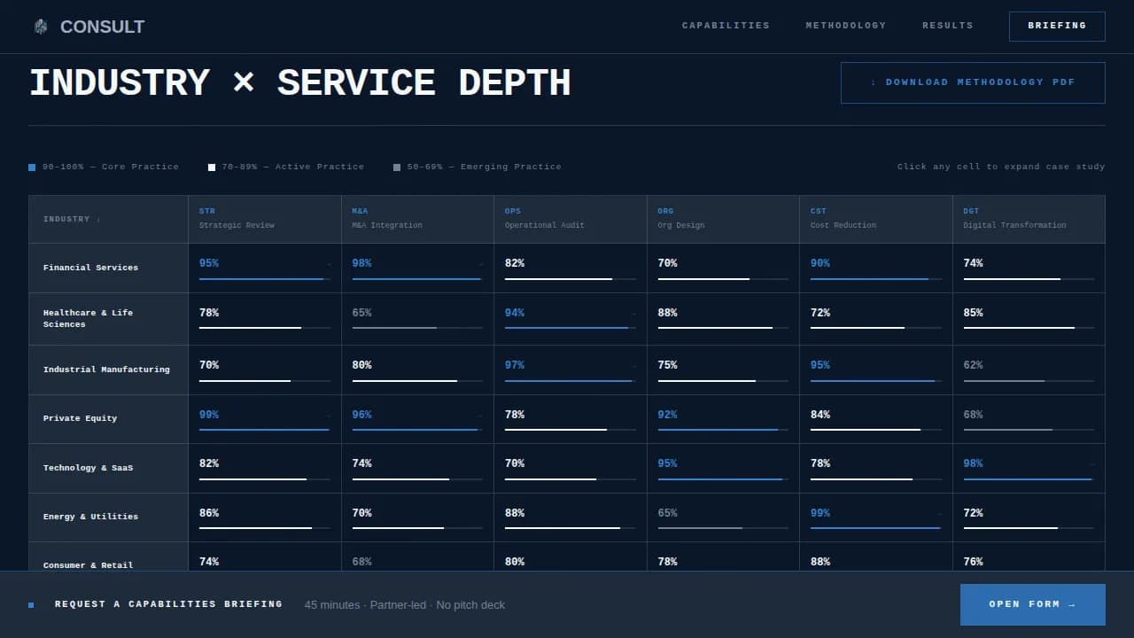
Task: Expand Technology & SaaS Org Design 95% cell
Action: tap(723, 468)
